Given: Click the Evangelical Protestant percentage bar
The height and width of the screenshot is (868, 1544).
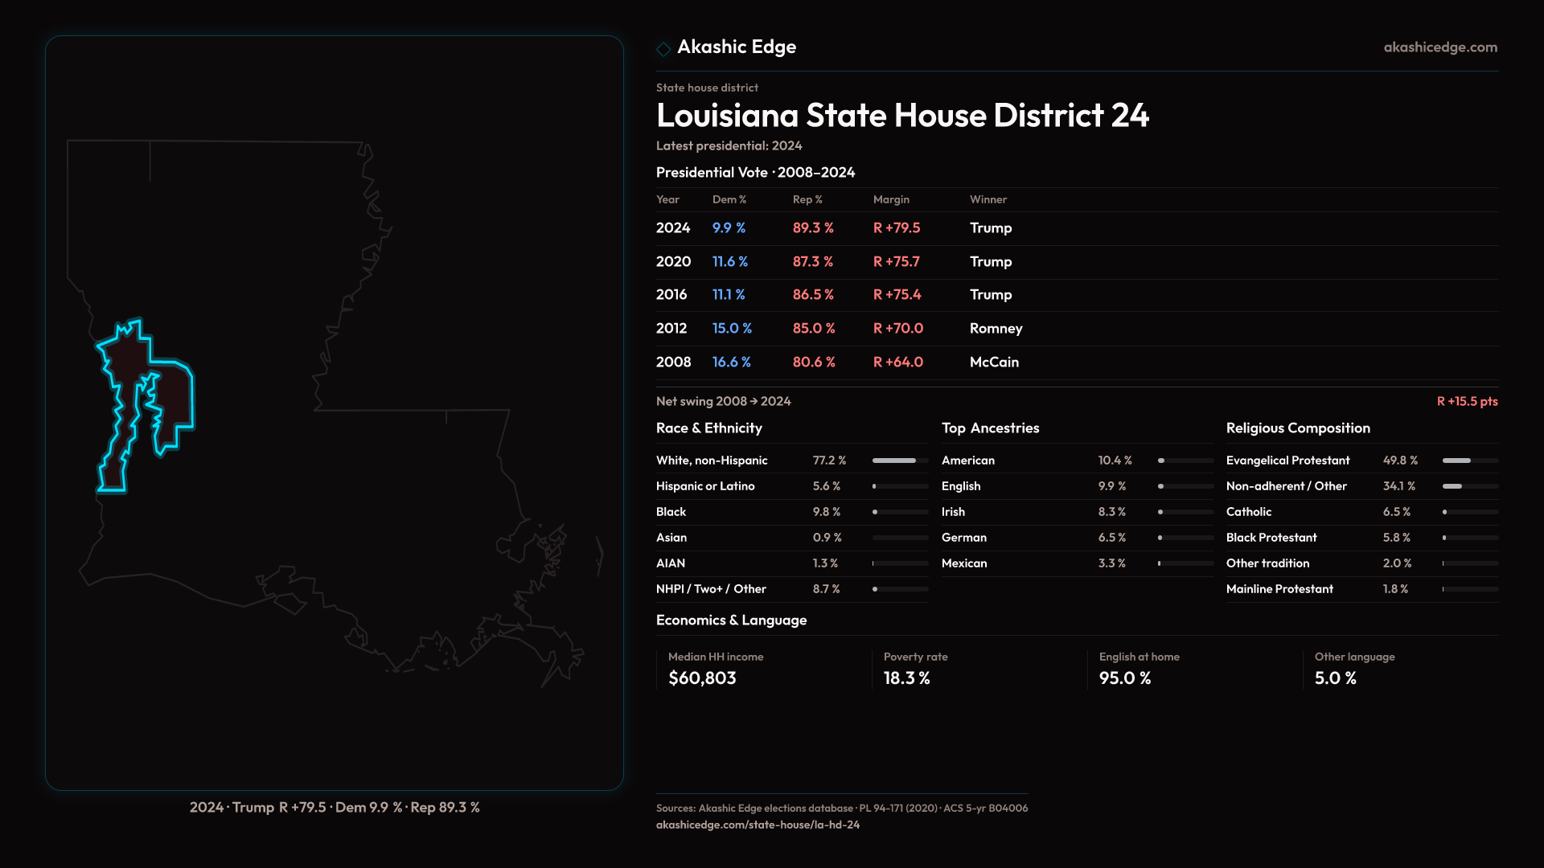Looking at the screenshot, I should 1469,461.
